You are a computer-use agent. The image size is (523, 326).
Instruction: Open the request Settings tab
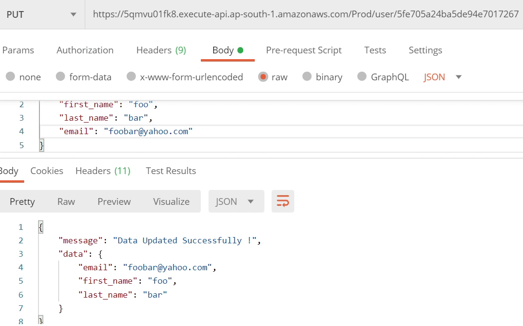(425, 50)
